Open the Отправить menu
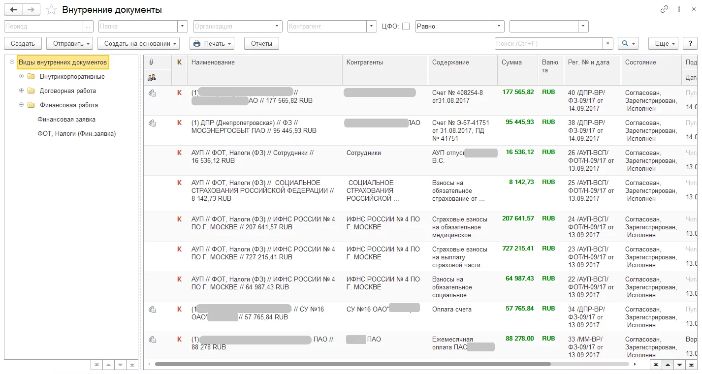This screenshot has height=374, width=702. pyautogui.click(x=69, y=43)
